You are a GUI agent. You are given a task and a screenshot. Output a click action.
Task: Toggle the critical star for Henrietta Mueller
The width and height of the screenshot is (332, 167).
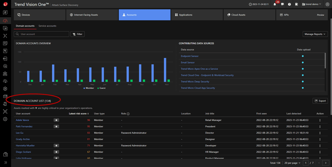tap(56, 146)
